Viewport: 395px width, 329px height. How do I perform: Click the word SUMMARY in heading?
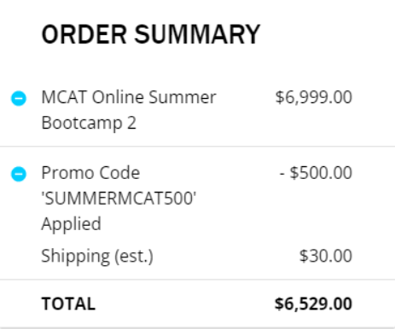[197, 34]
